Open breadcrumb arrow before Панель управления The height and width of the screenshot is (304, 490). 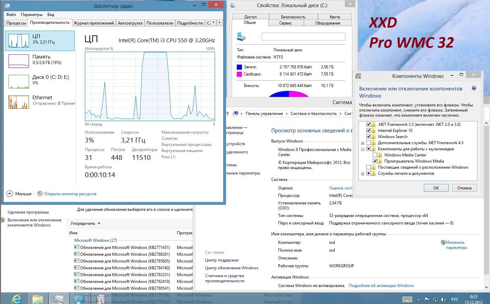[242, 114]
